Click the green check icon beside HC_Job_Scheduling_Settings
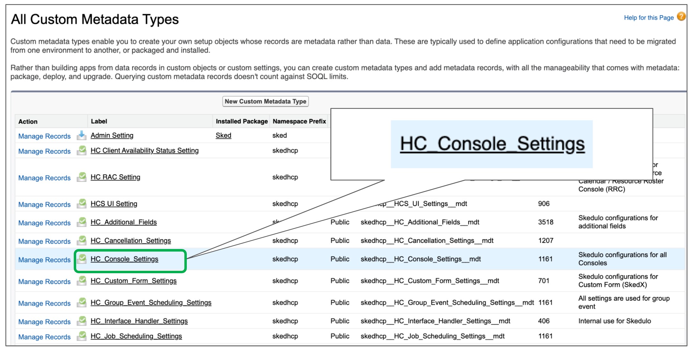The image size is (693, 349). pyautogui.click(x=82, y=336)
